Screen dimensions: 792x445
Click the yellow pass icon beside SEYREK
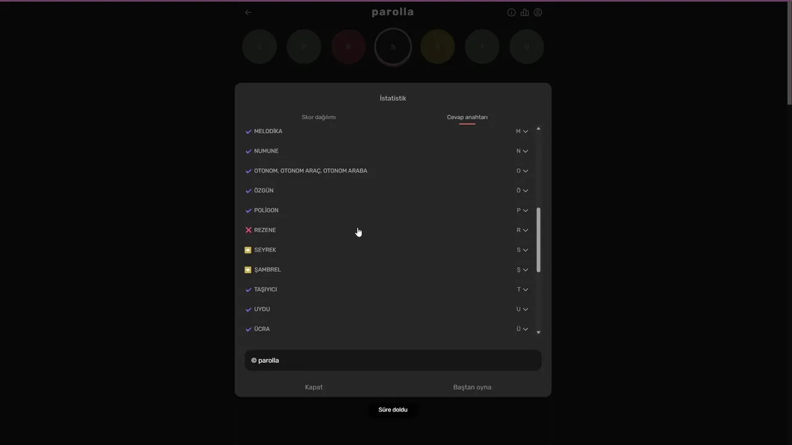[x=248, y=250]
